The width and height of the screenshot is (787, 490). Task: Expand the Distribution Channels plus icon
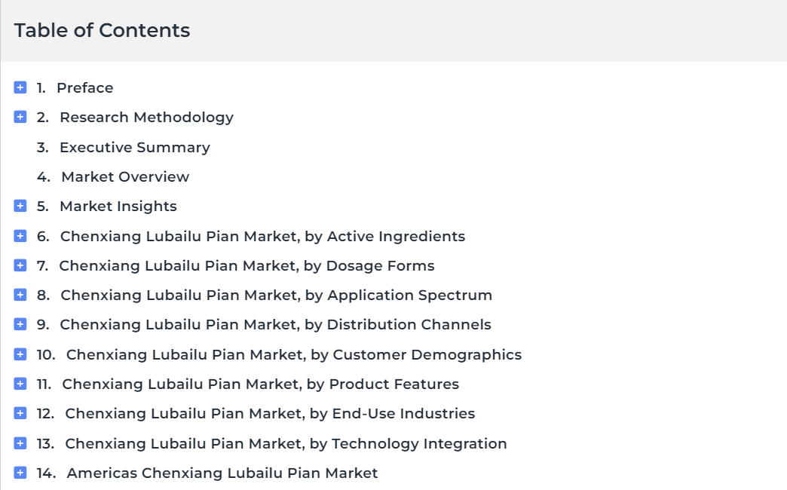(x=20, y=324)
